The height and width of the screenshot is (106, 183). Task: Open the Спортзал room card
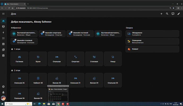pyautogui.click(x=75, y=59)
